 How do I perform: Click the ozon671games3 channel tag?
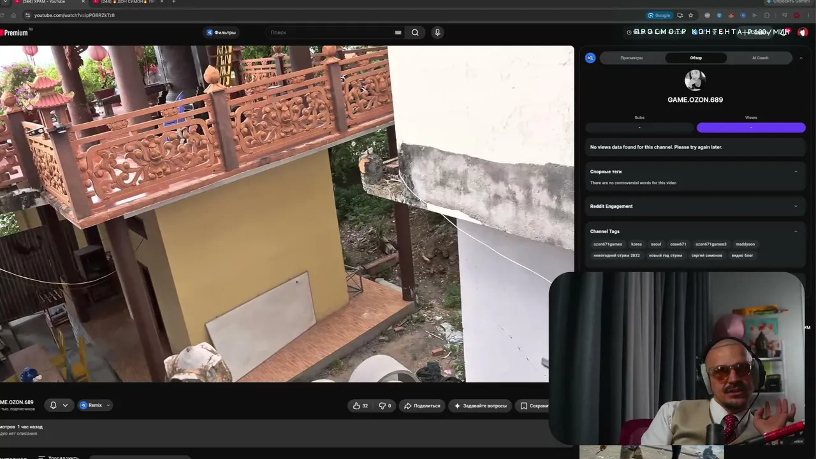click(711, 244)
